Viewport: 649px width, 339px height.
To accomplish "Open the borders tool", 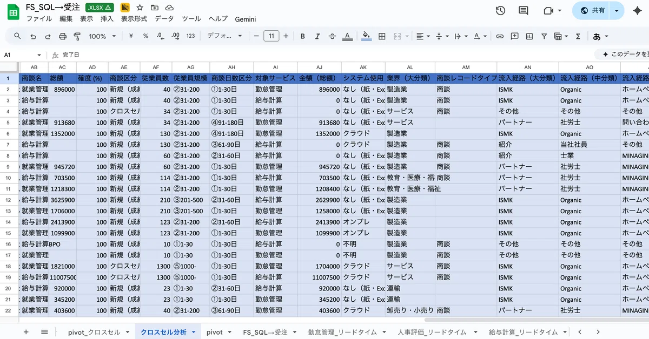I will pos(382,36).
